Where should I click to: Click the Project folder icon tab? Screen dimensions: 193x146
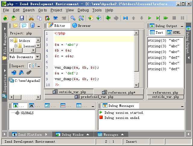[x=24, y=26]
